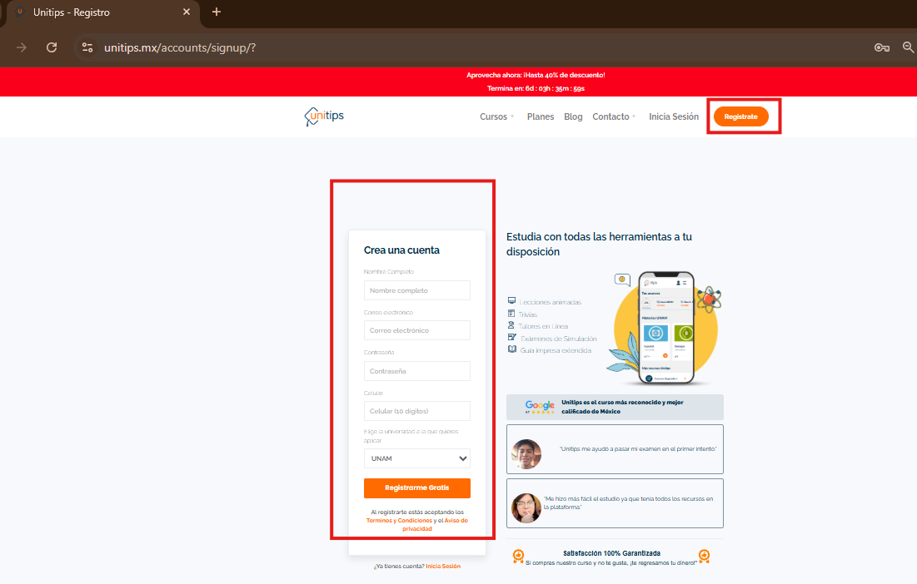This screenshot has height=584, width=917.
Task: Close the Unitips - Registro tab
Action: [x=187, y=12]
